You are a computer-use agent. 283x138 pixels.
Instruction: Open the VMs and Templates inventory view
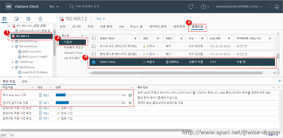point(16,19)
